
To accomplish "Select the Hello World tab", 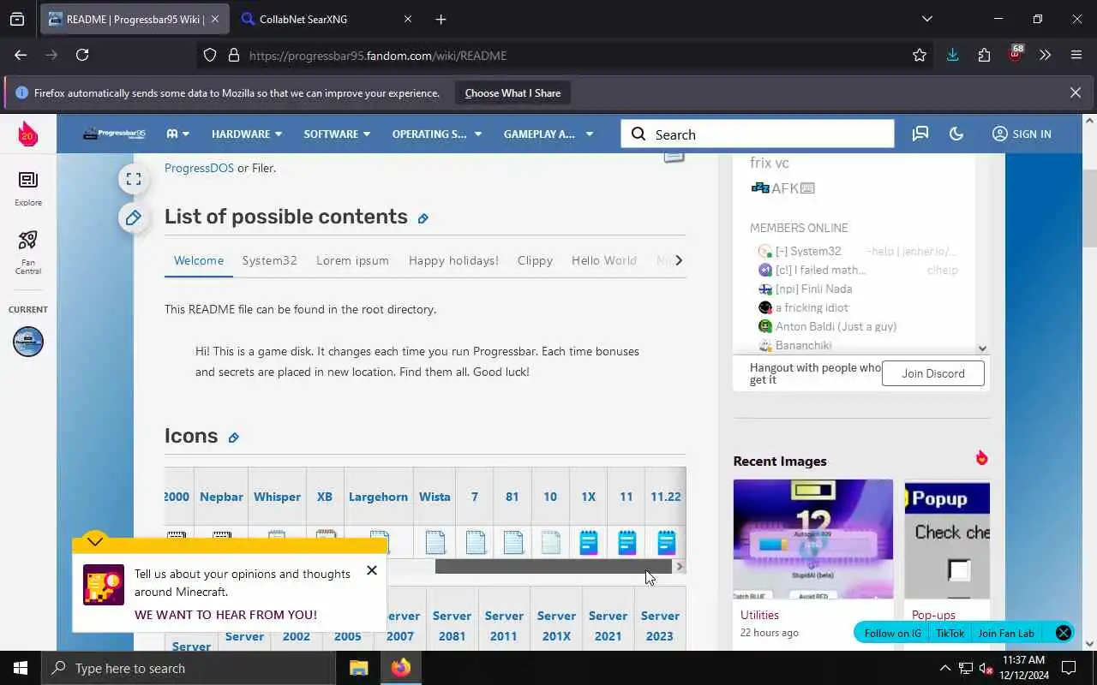I will click(x=604, y=260).
